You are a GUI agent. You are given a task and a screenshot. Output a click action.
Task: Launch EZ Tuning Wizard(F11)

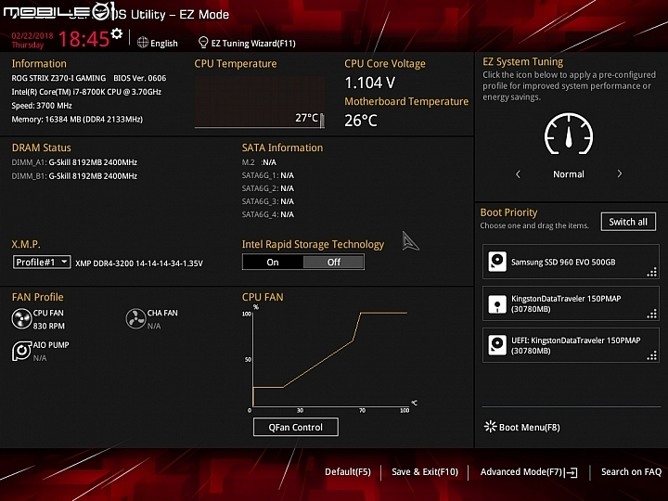click(x=253, y=43)
